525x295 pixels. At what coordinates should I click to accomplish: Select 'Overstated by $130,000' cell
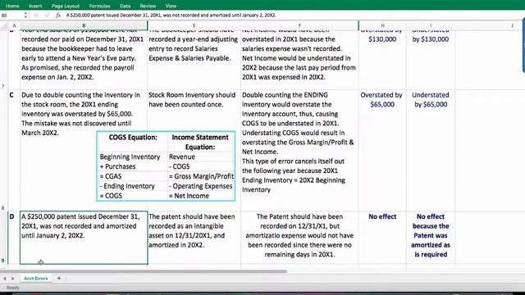382,60
